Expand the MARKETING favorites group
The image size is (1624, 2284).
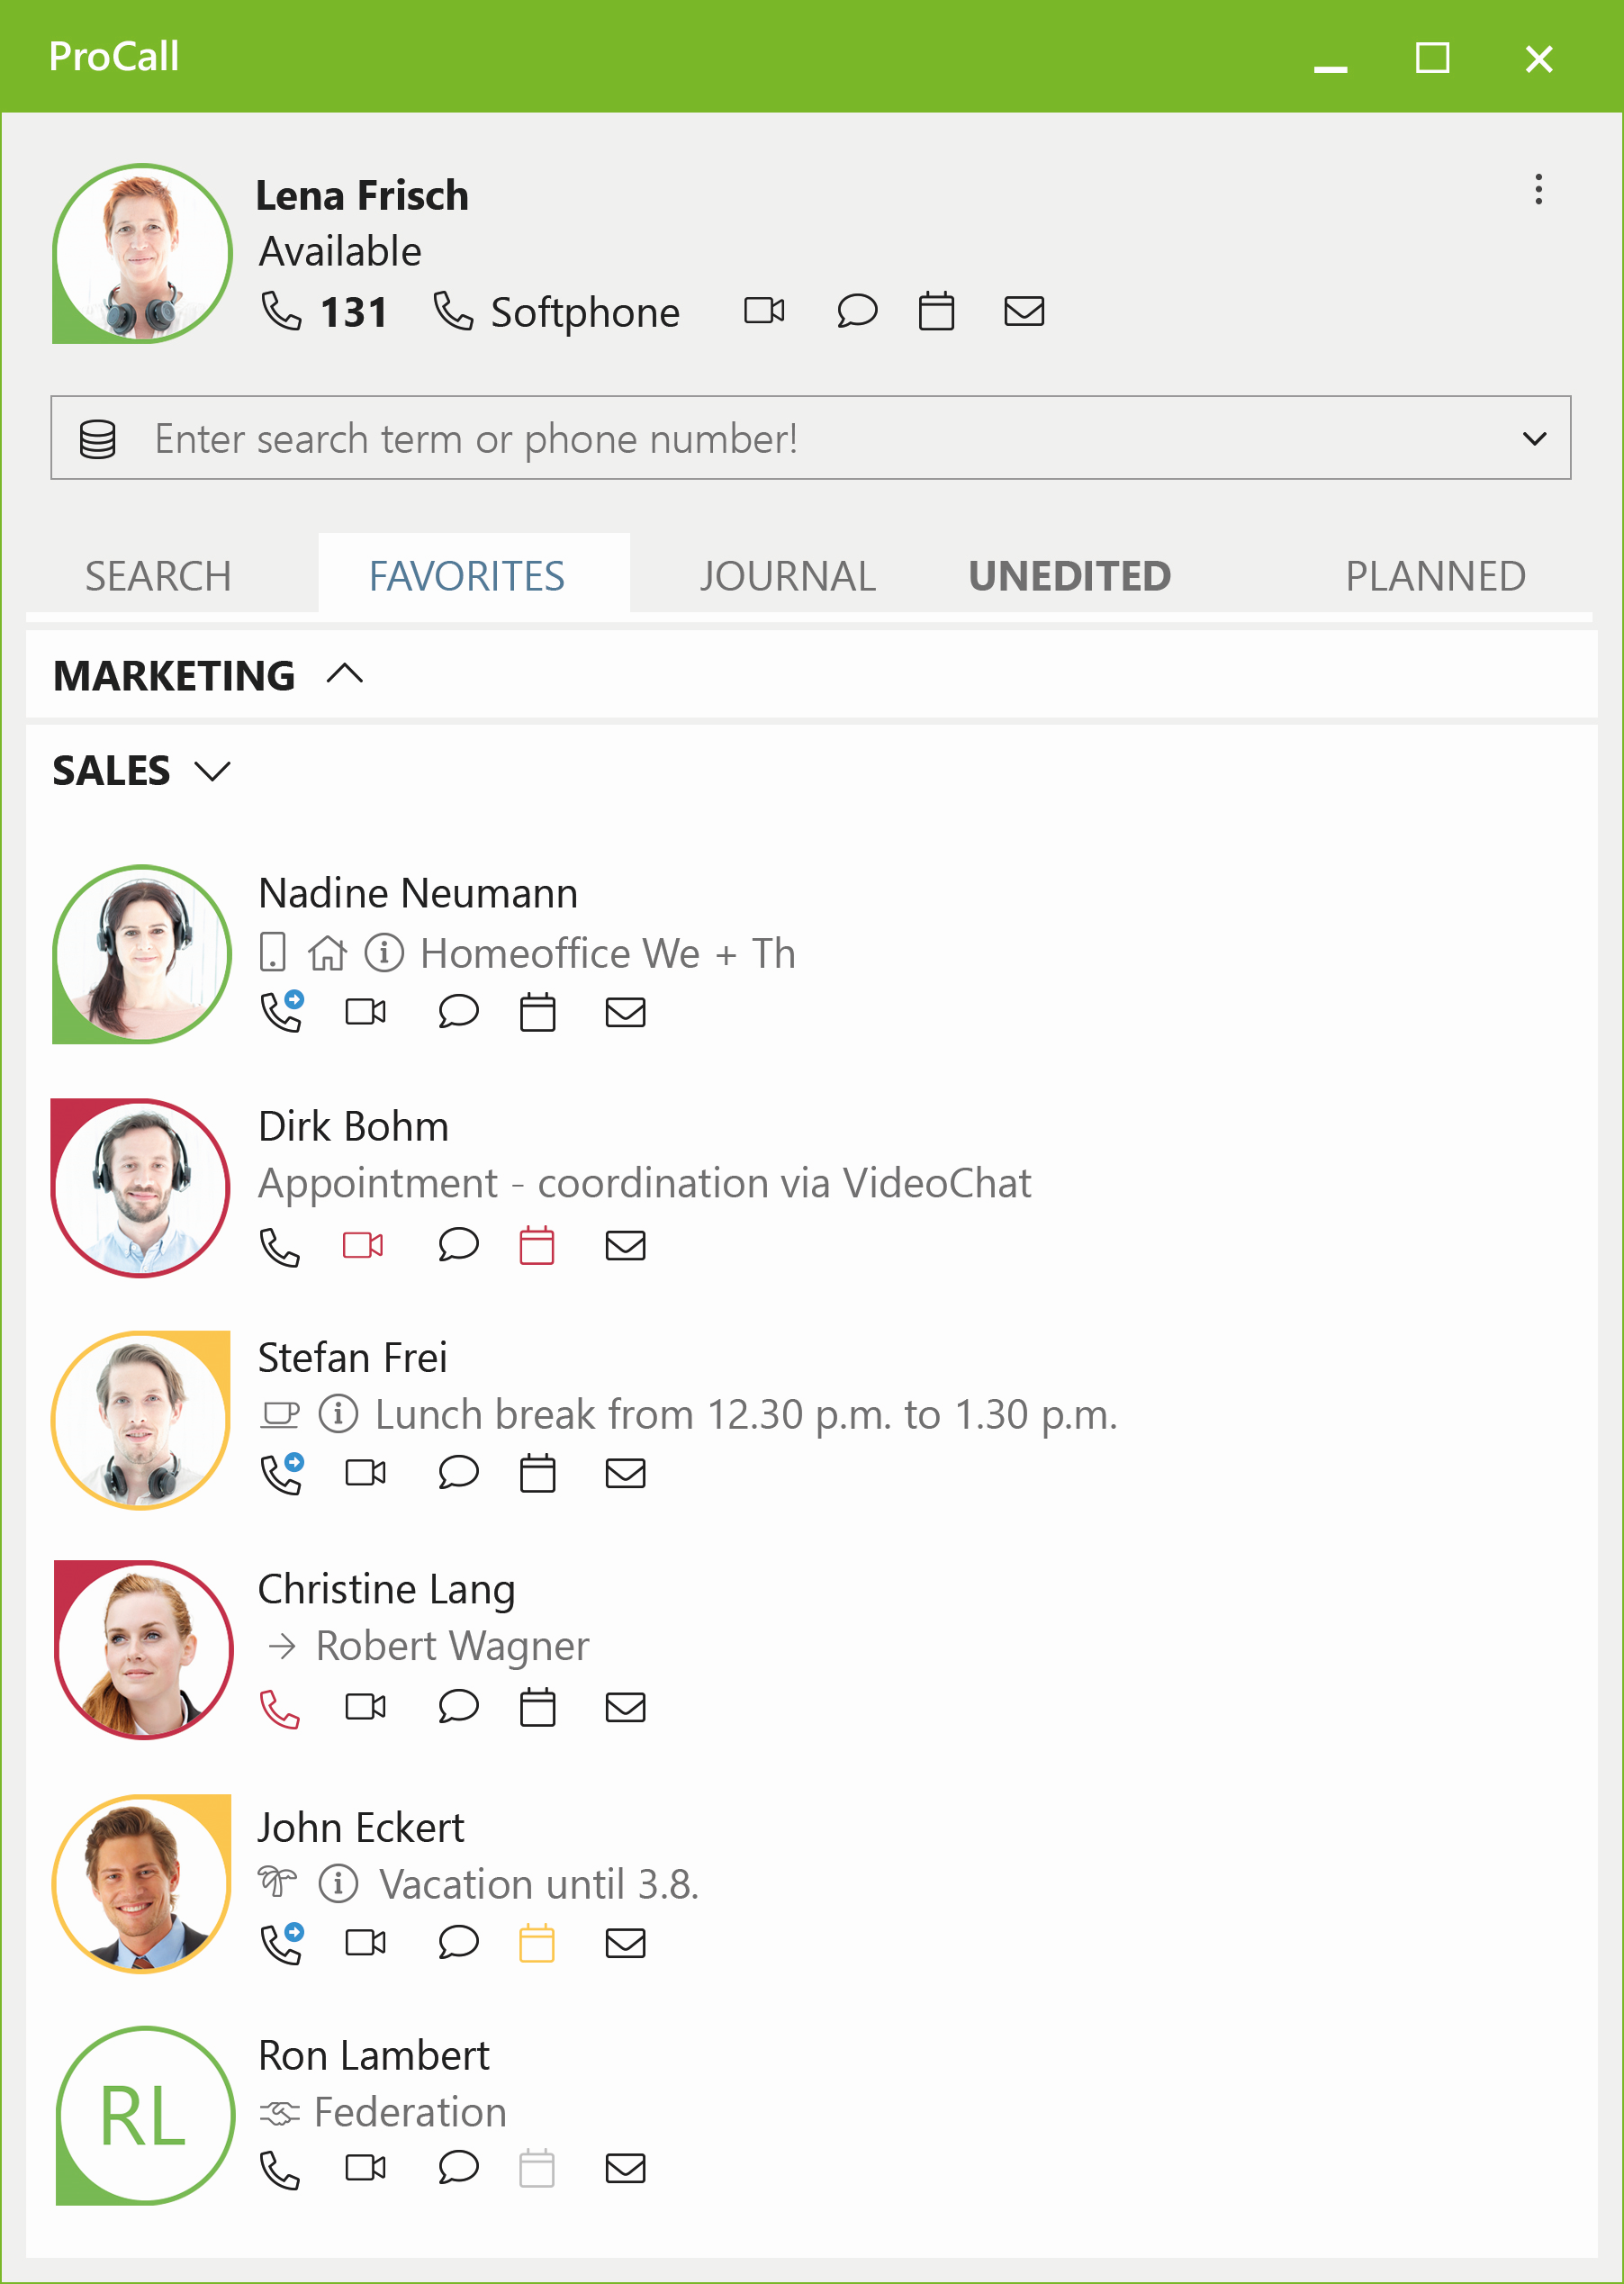coord(345,675)
